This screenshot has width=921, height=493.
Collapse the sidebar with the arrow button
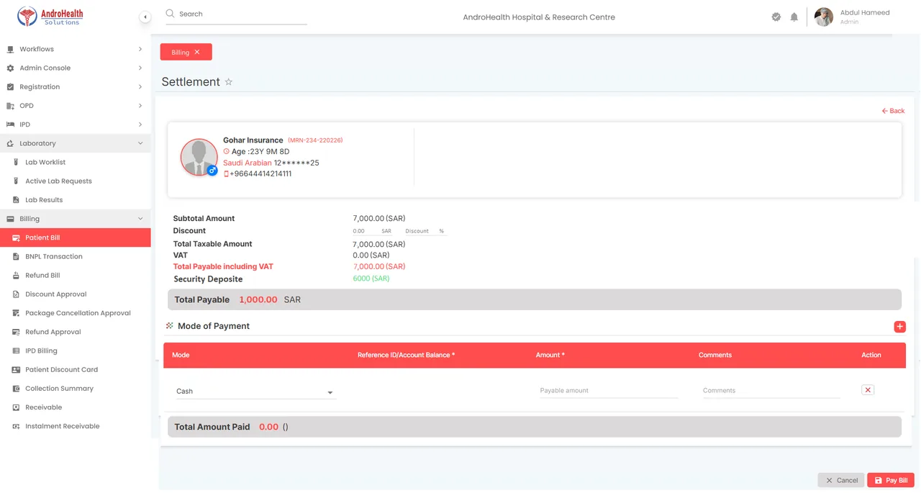[145, 17]
